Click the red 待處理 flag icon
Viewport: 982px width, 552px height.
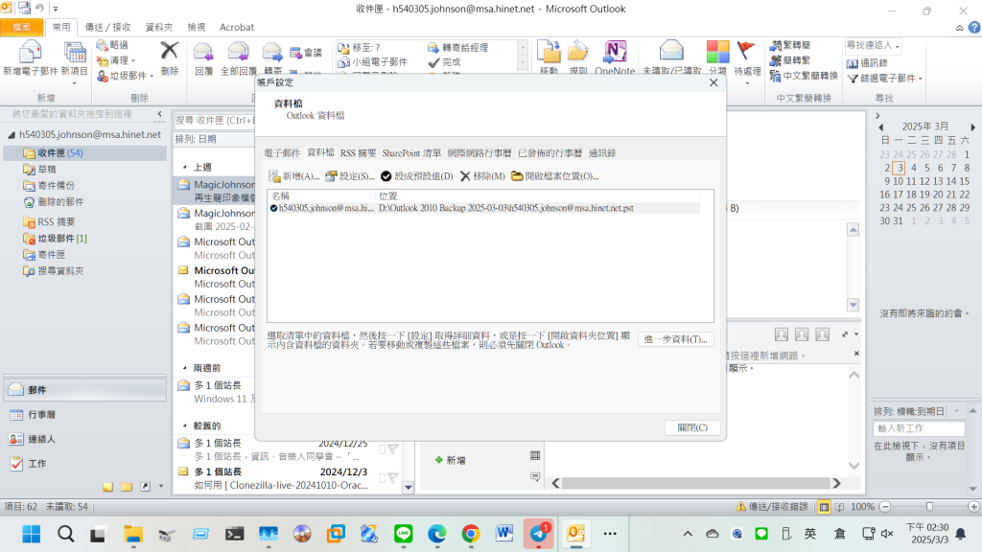[x=746, y=51]
